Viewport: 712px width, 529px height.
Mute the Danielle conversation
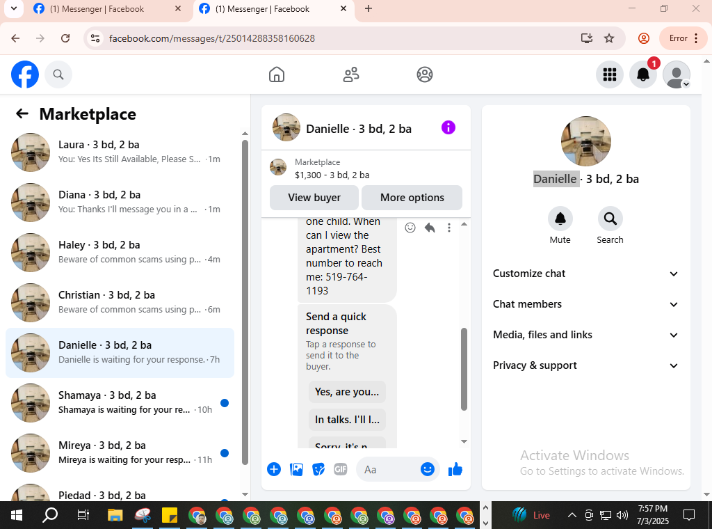[560, 226]
